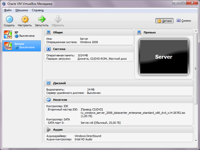
Task: Open the Файл menu
Action: pos(8,10)
